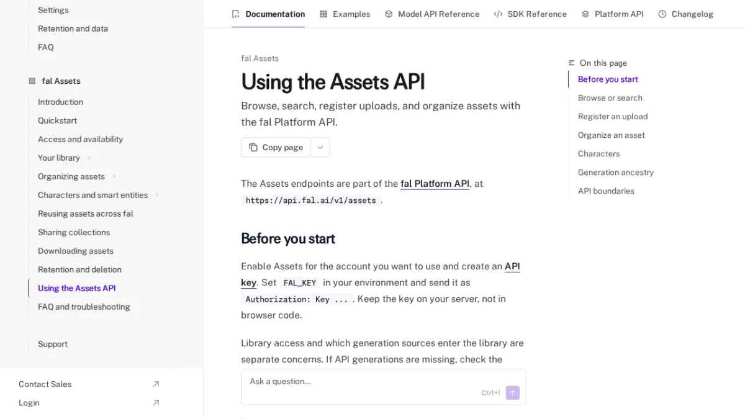
Task: Open Retention and deletion page
Action: [79, 269]
